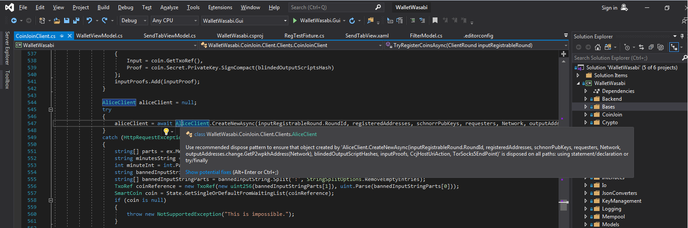Image resolution: width=688 pixels, height=228 pixels.
Task: Open the Analyze menu
Action: 169,7
